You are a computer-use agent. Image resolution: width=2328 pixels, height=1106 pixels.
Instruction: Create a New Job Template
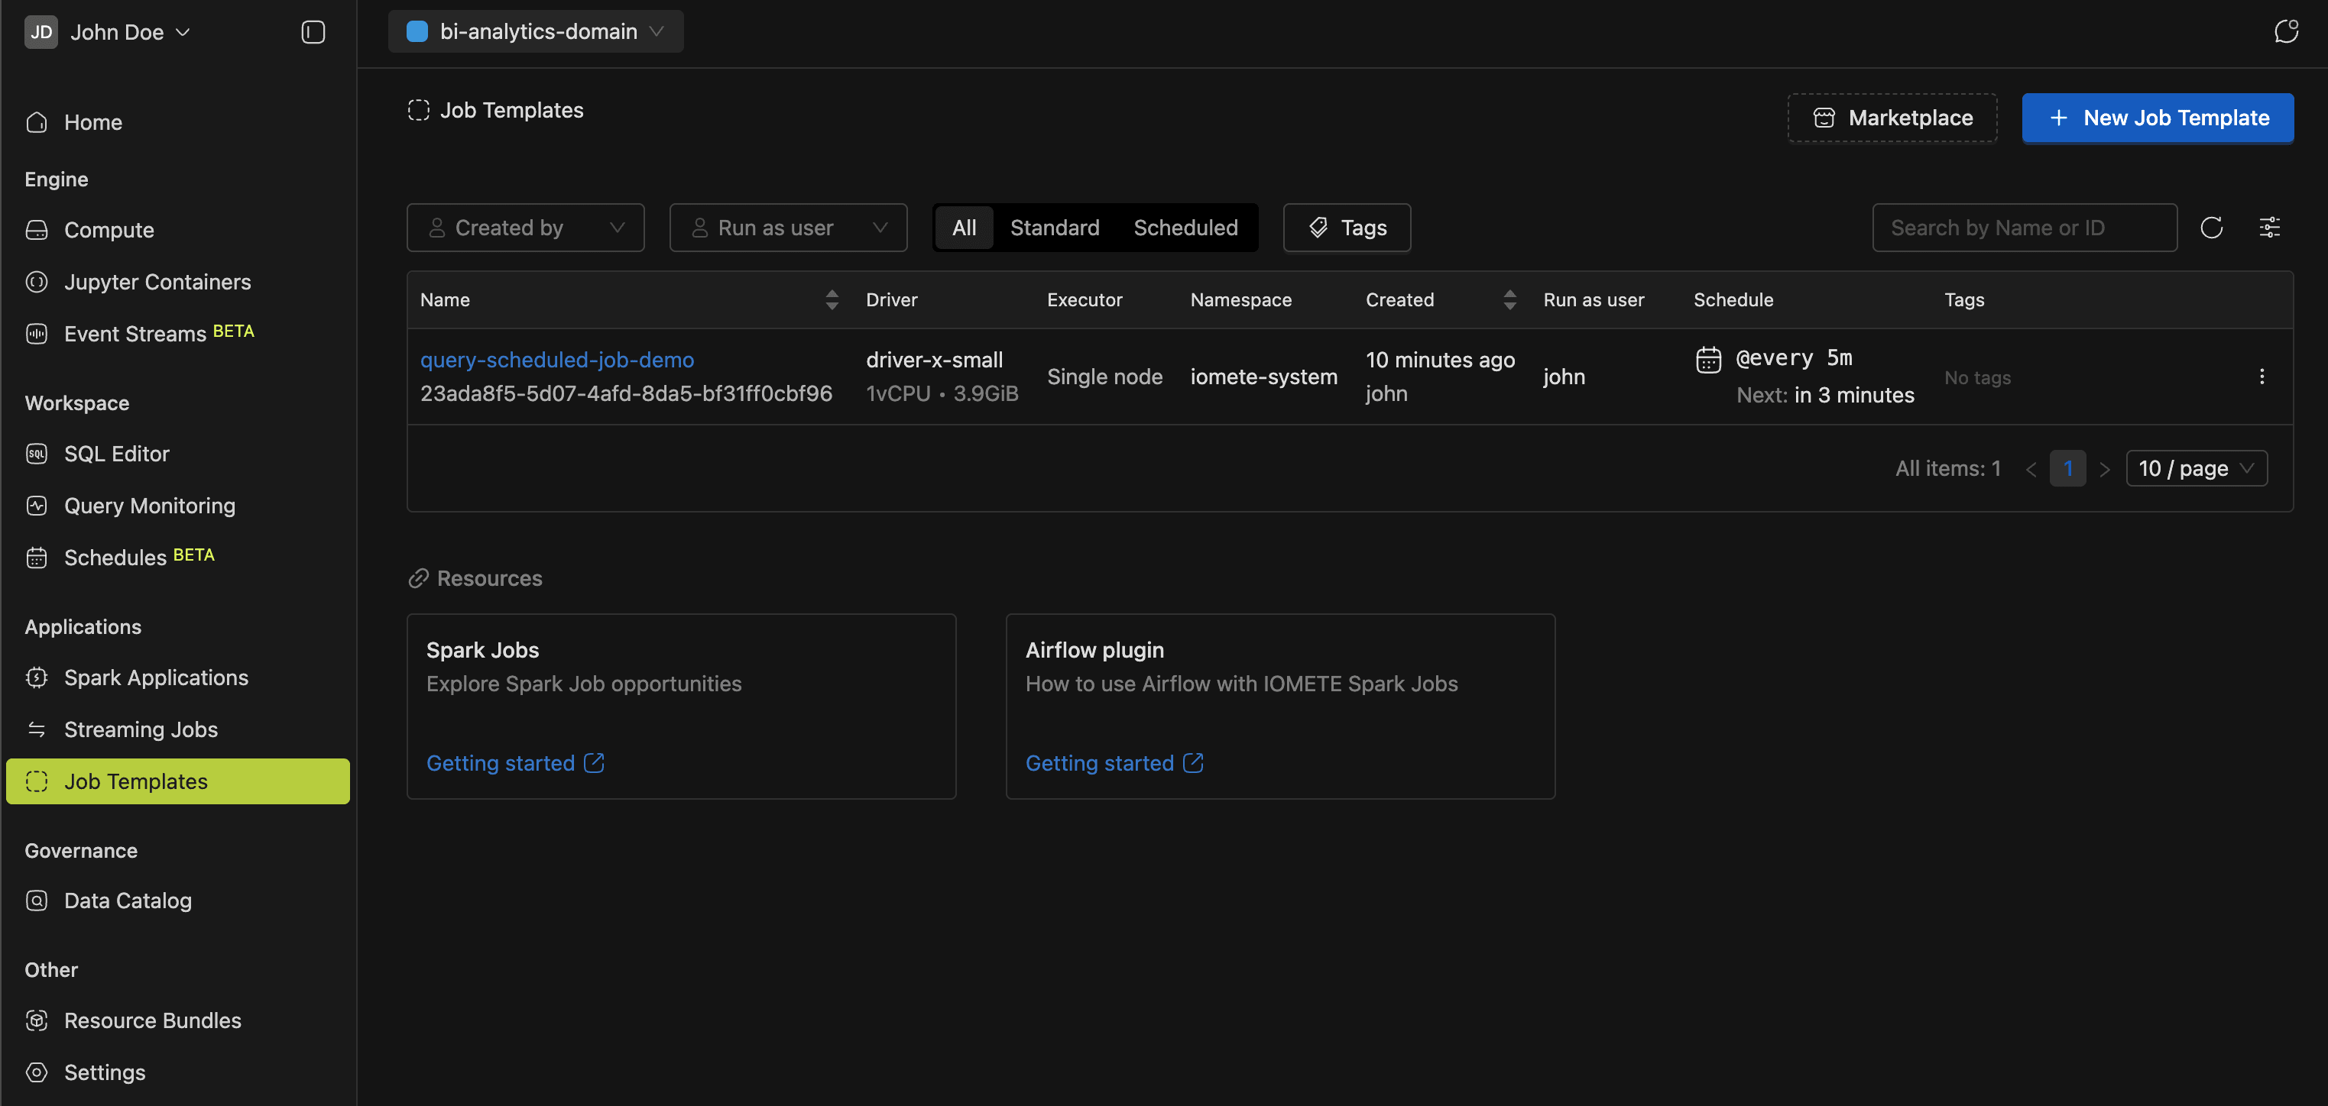pyautogui.click(x=2158, y=118)
